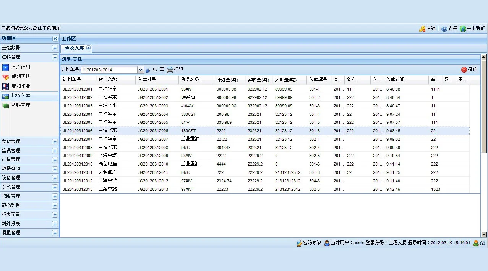Open 密码修改 in the status bar

309,243
